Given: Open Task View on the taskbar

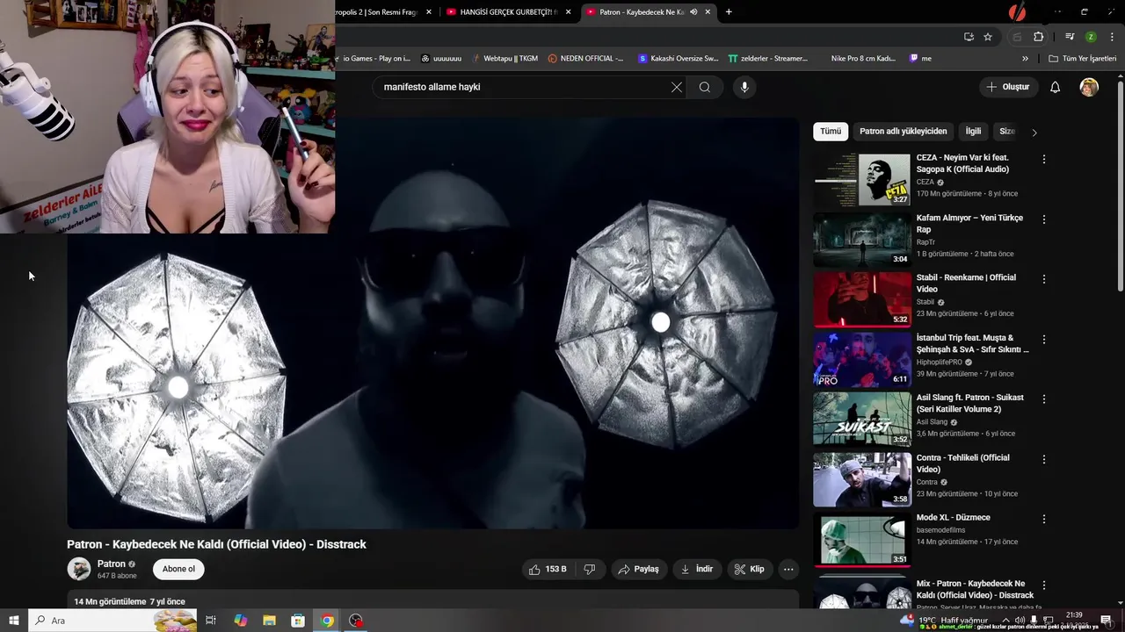Looking at the screenshot, I should pyautogui.click(x=211, y=621).
